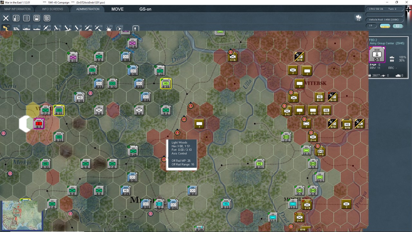Viewport: 412px width, 232px height.
Task: Select the cyan 13-2 unit counter
Action: (x=293, y=204)
